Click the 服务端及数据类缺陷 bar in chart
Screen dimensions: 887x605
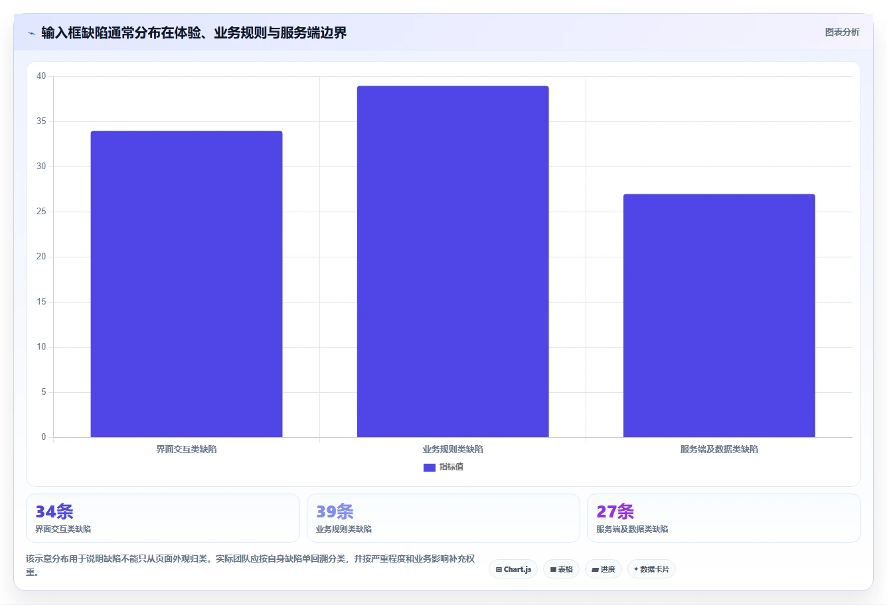(x=719, y=316)
